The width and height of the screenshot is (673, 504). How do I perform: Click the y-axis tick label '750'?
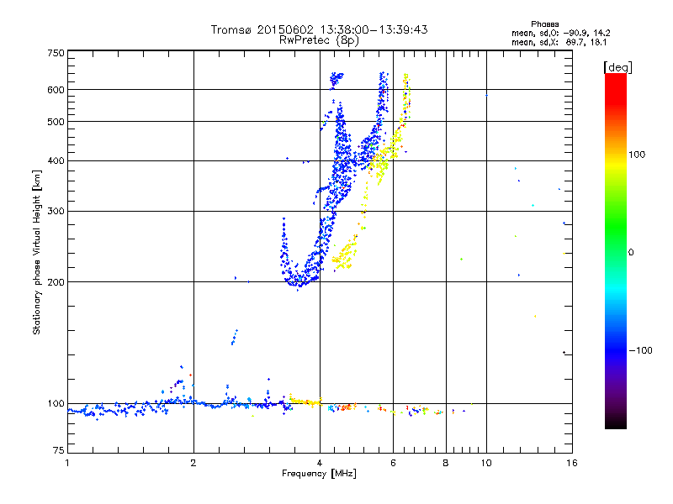coord(56,53)
